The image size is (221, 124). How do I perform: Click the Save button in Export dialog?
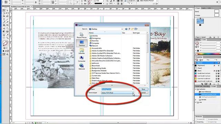tap(143, 89)
